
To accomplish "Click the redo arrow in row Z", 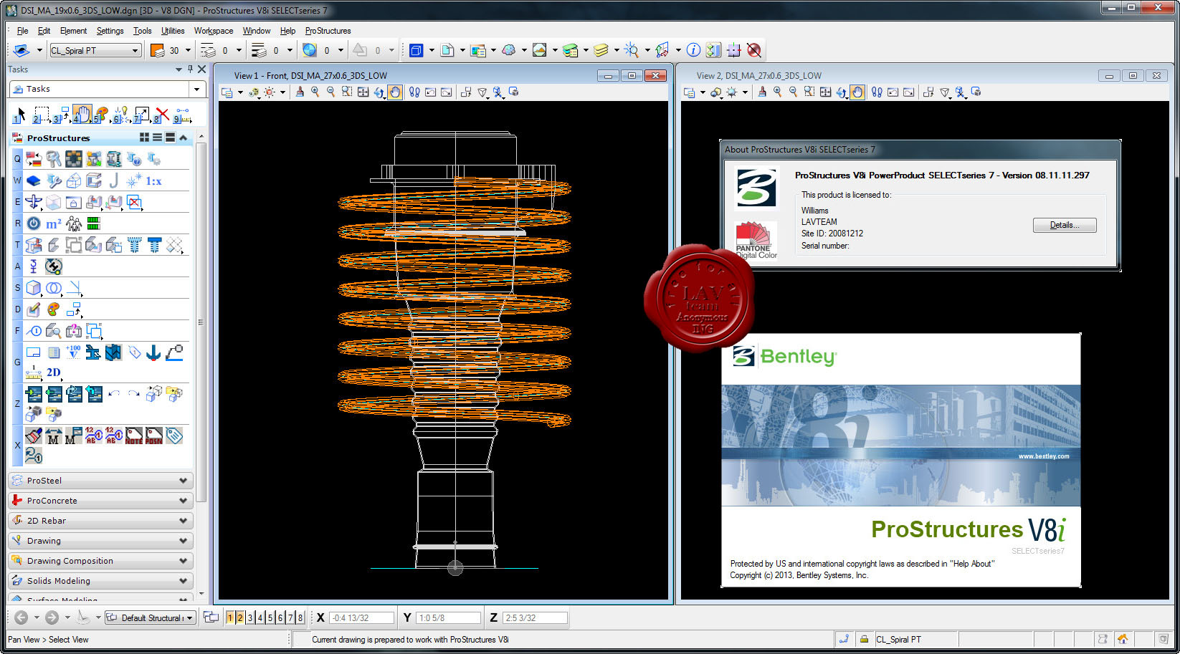I will (134, 393).
